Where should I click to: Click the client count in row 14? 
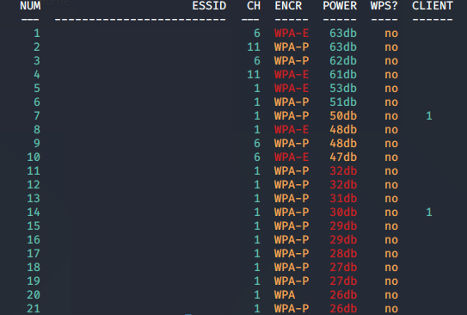pos(429,213)
